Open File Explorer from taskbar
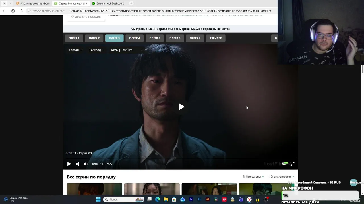 [x=166, y=199]
